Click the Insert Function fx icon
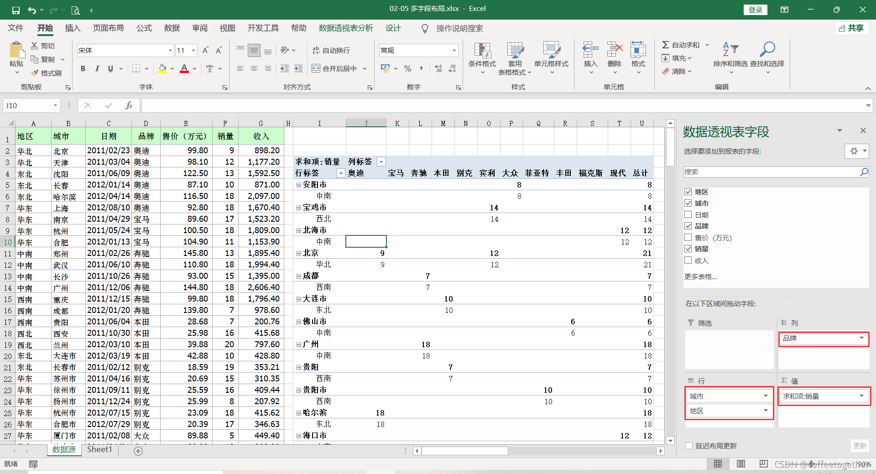876x474 pixels. click(x=129, y=105)
